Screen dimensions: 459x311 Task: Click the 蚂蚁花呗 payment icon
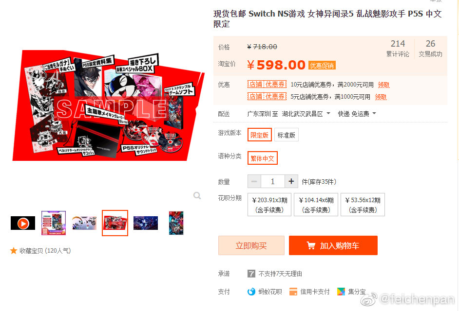(x=251, y=292)
